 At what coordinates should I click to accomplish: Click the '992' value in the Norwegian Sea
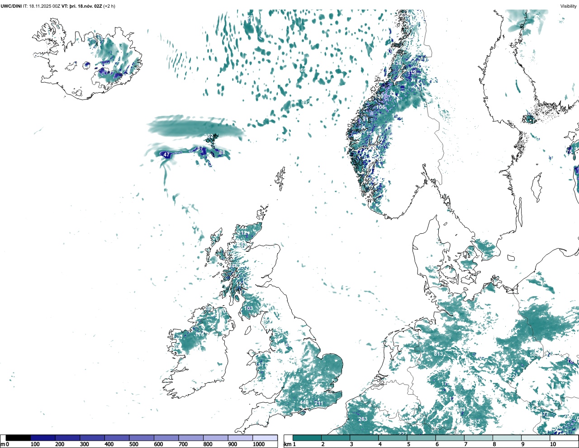click(305, 103)
